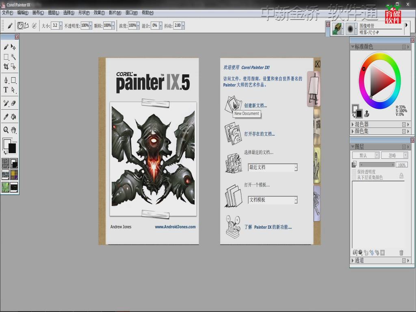
Task: Select the Eraser tool
Action: [x=13, y=103]
